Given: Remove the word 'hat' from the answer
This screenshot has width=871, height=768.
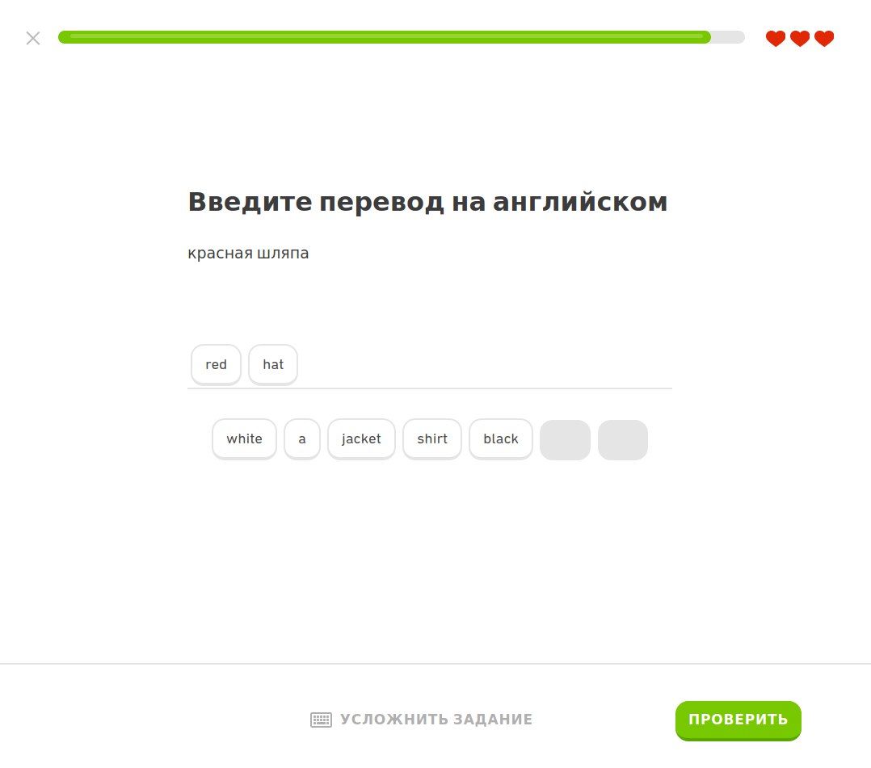Looking at the screenshot, I should pyautogui.click(x=273, y=364).
